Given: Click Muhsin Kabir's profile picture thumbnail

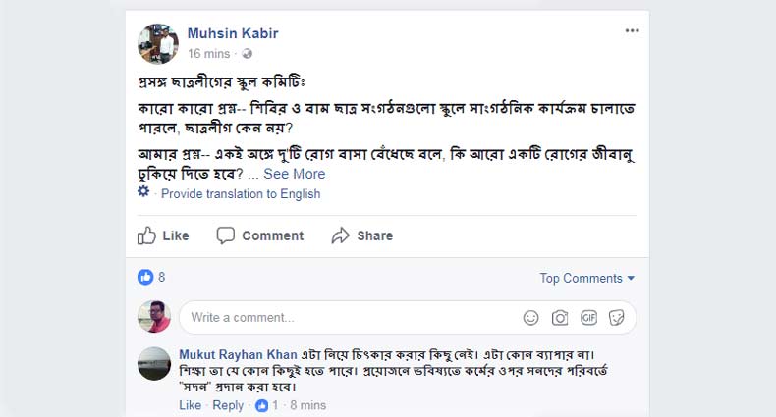Looking at the screenshot, I should point(157,42).
